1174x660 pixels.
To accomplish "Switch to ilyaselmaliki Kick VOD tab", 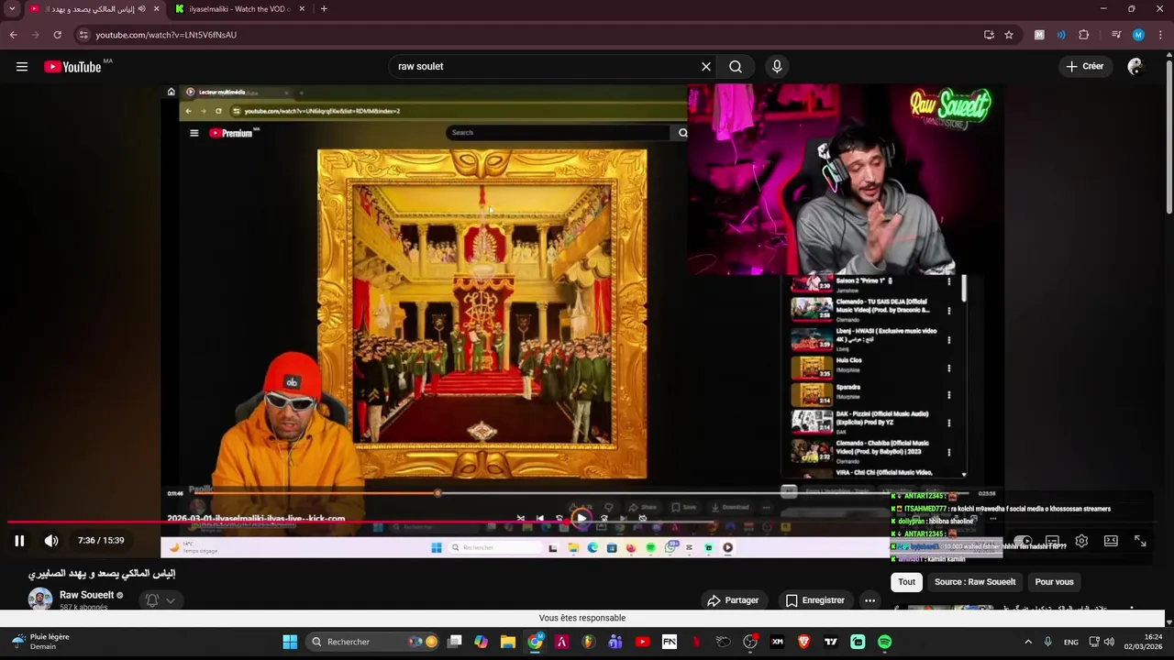I will [x=238, y=9].
